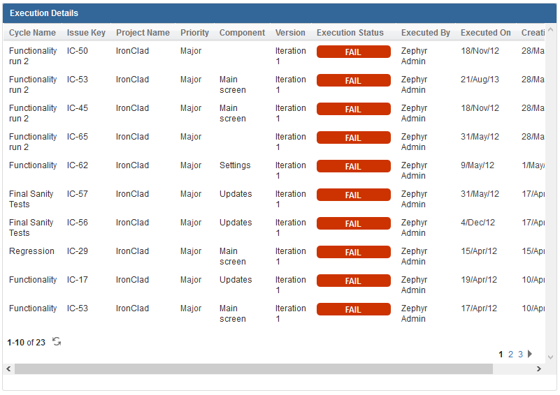
Task: Click executed date 9/May/12
Action: coord(478,165)
